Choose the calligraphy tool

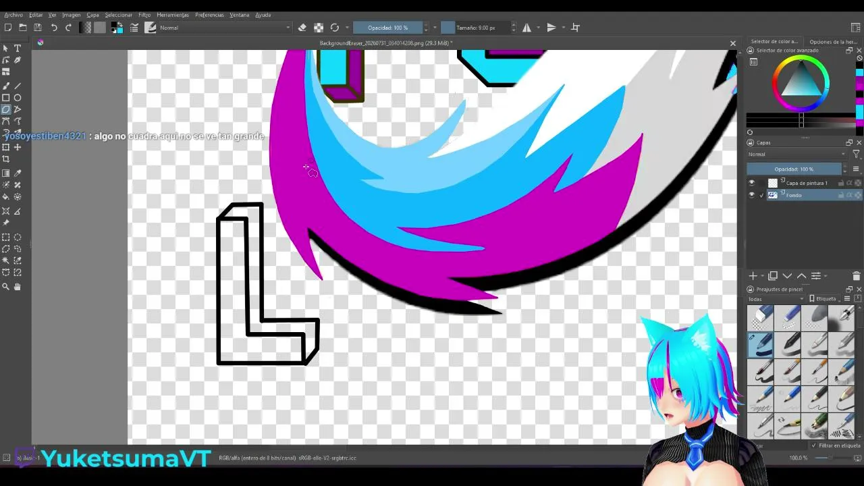(18, 60)
